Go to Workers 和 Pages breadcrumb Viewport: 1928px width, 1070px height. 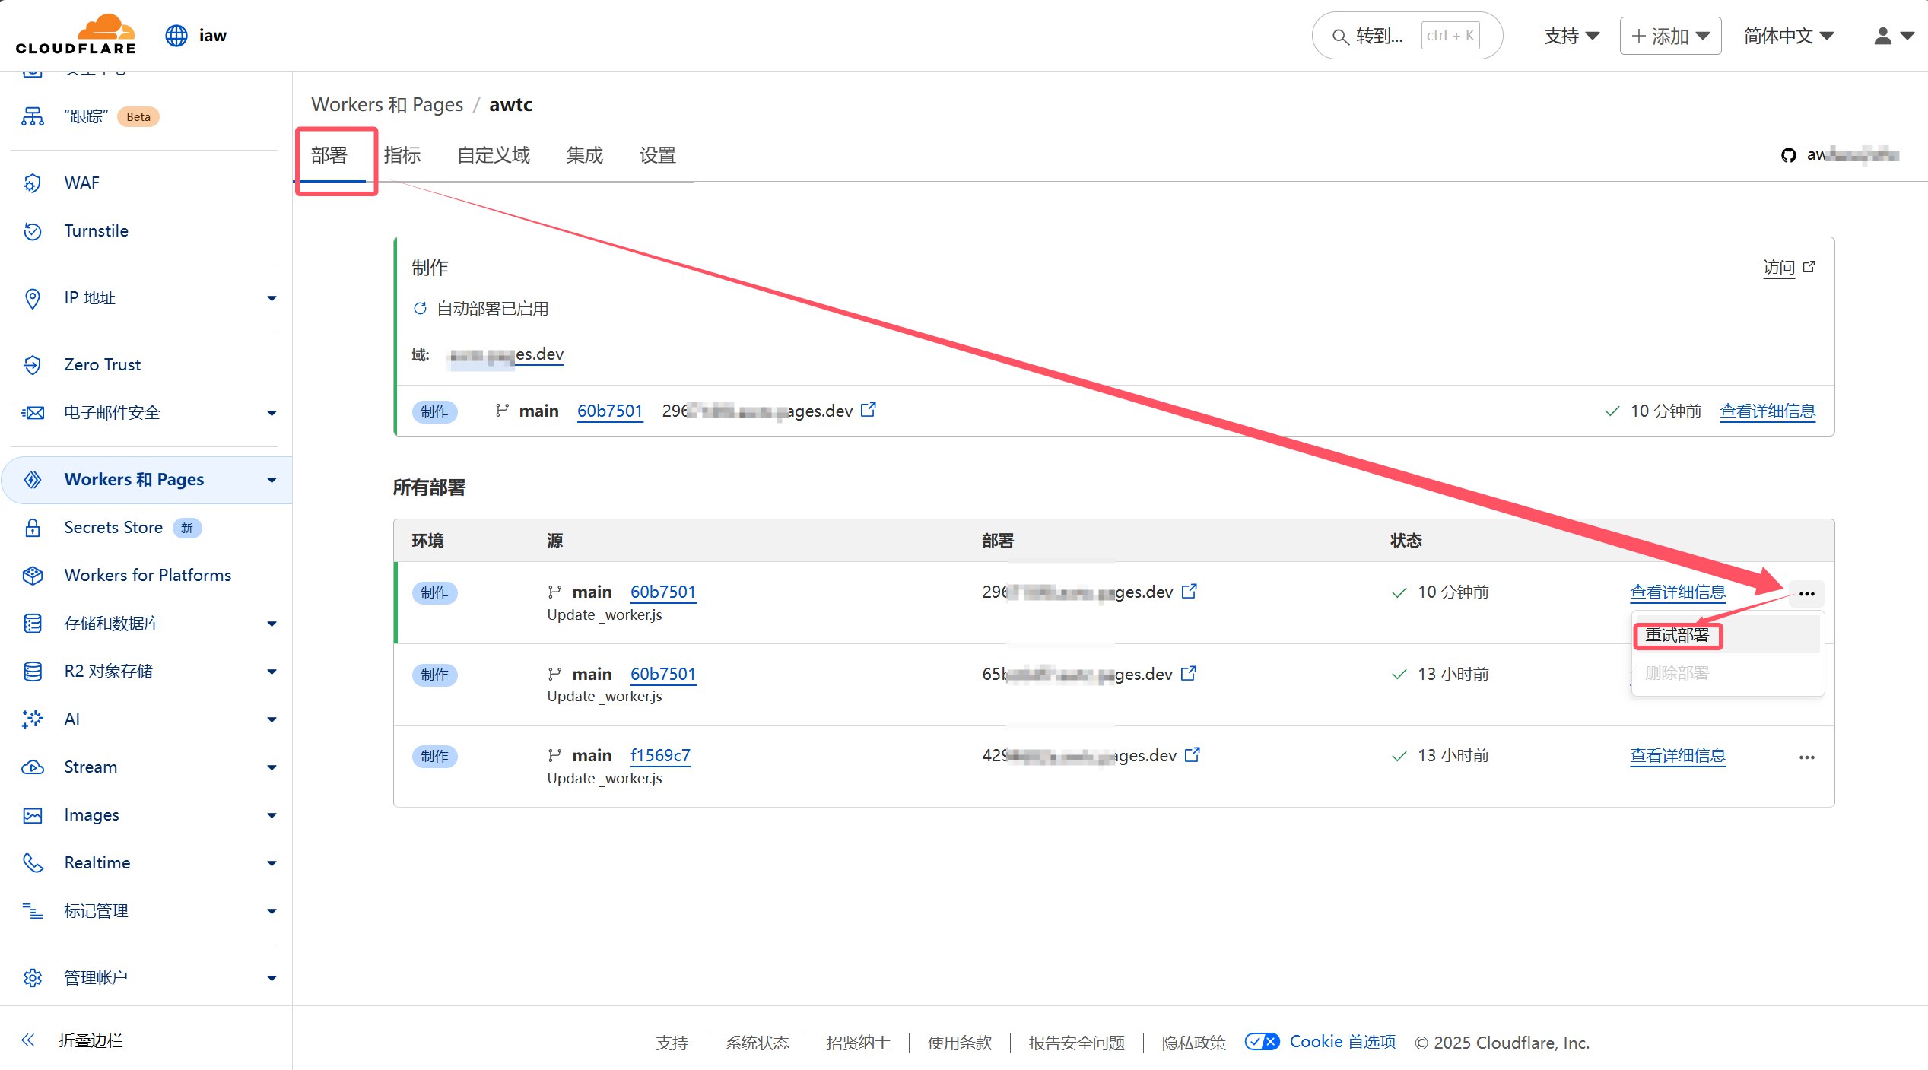tap(387, 104)
